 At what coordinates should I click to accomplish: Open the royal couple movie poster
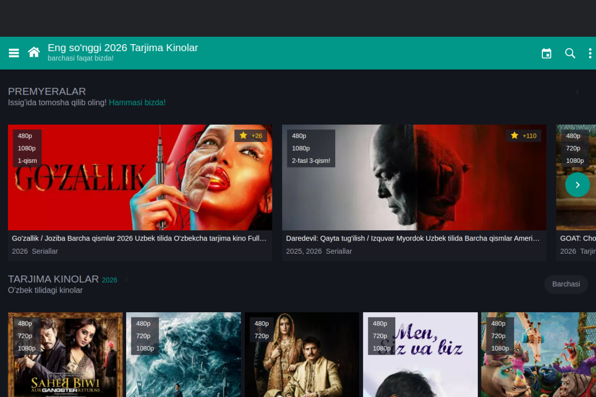coord(302,355)
